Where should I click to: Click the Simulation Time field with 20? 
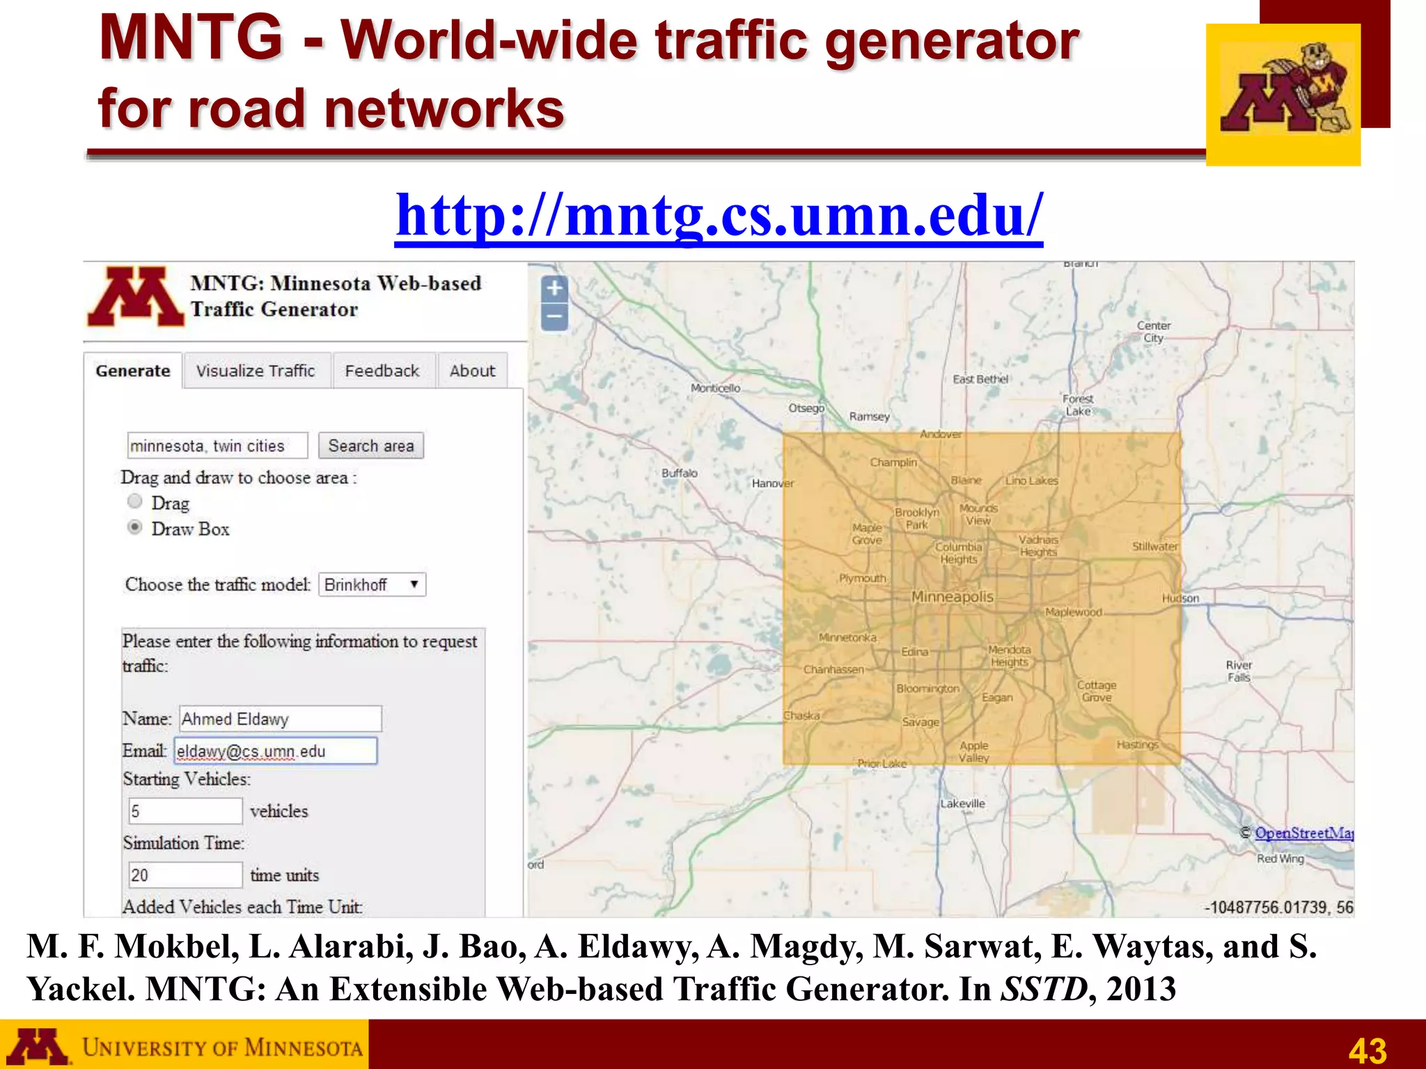click(185, 875)
